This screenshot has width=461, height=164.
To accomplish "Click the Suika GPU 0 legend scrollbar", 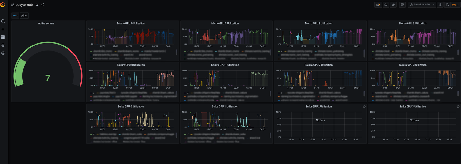I will point(176,135).
